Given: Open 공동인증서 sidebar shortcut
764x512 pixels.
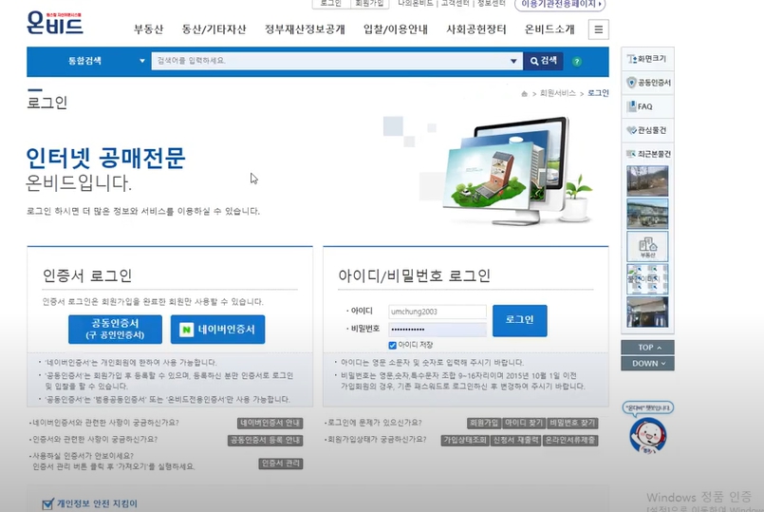Looking at the screenshot, I should point(647,83).
